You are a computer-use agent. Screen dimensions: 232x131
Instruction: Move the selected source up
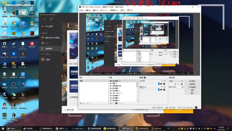pos(120,103)
